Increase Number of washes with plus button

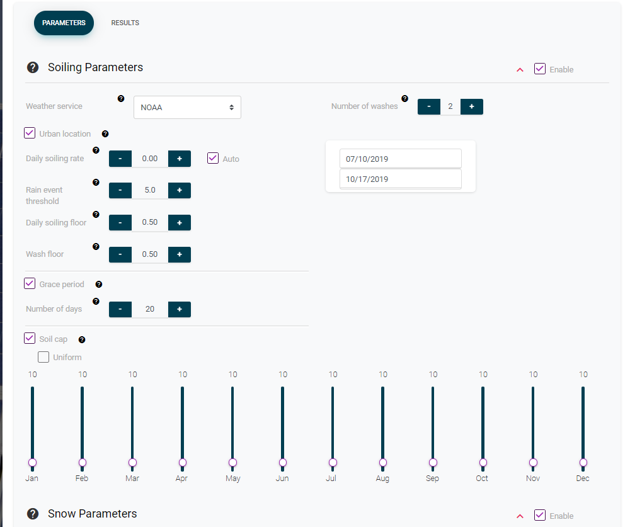pyautogui.click(x=472, y=107)
